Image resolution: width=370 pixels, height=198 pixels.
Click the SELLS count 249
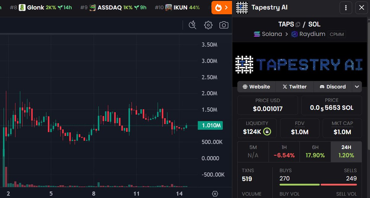click(351, 178)
